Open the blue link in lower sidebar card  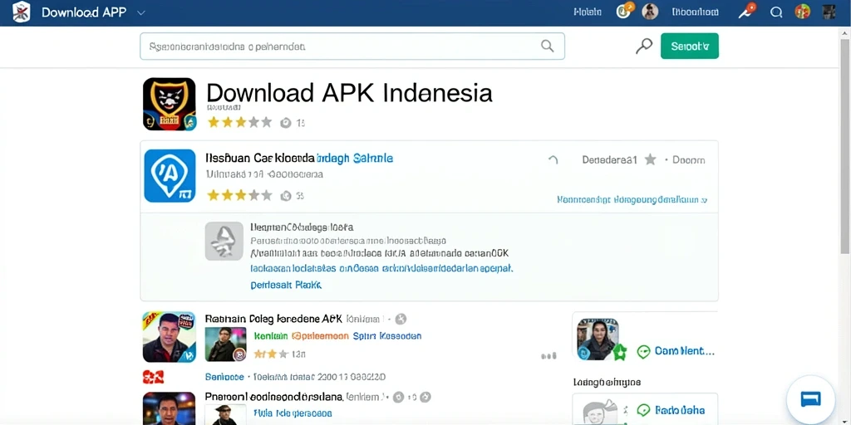point(680,410)
